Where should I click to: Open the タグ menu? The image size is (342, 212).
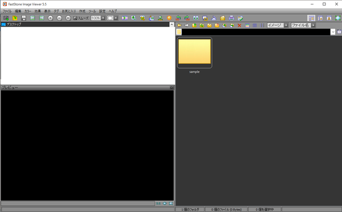click(56, 11)
